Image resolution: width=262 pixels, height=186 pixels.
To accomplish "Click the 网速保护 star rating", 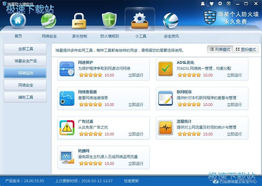I will click(91, 75).
